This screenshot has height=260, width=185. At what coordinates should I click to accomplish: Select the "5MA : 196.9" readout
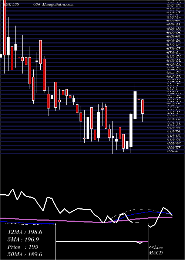[x=23, y=240]
